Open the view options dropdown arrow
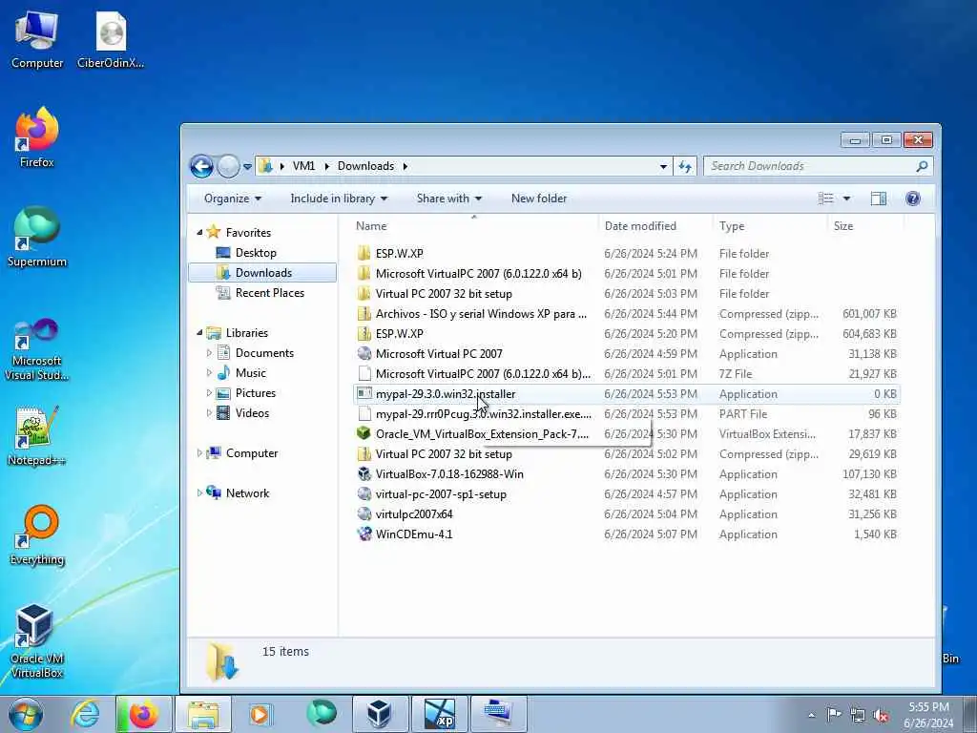 coord(846,199)
